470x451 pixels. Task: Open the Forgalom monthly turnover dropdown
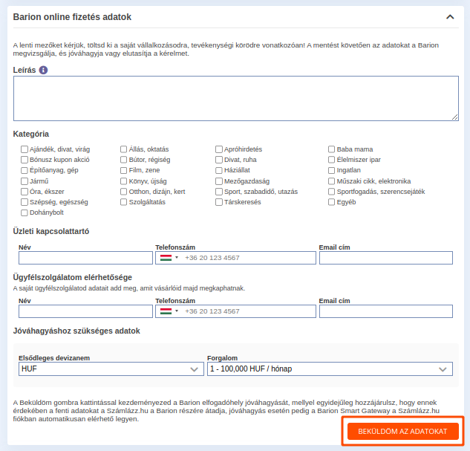[330, 369]
